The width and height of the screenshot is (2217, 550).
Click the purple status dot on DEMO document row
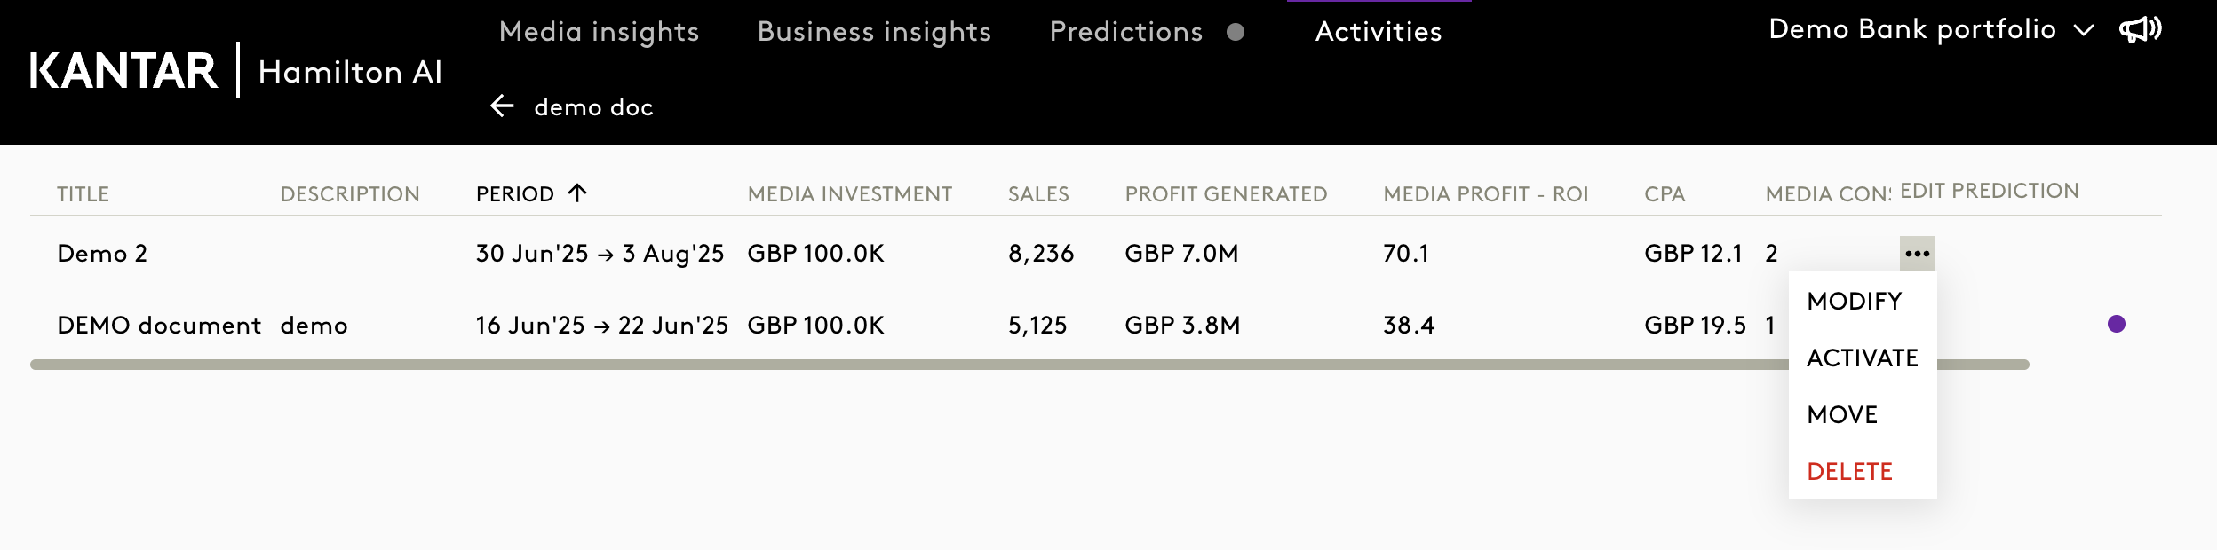pyautogui.click(x=2116, y=324)
